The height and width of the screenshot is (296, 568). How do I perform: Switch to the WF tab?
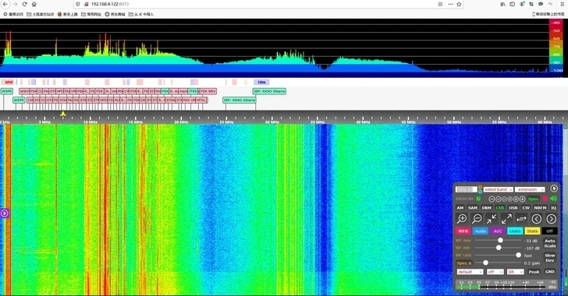[x=463, y=231]
